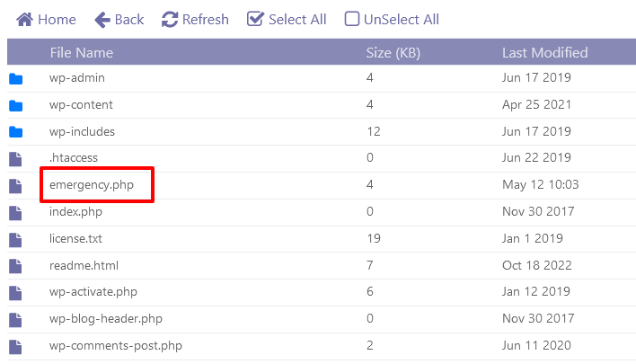Click the Home house icon
This screenshot has width=636, height=364.
click(24, 19)
